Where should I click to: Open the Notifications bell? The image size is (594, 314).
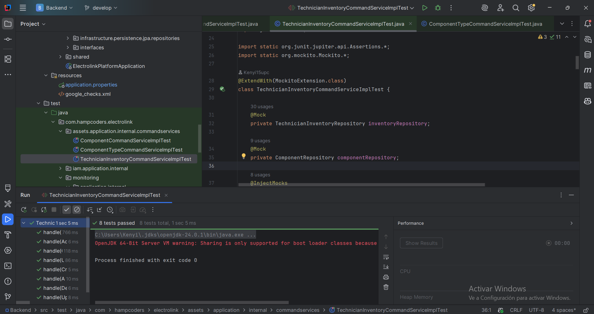(x=587, y=24)
